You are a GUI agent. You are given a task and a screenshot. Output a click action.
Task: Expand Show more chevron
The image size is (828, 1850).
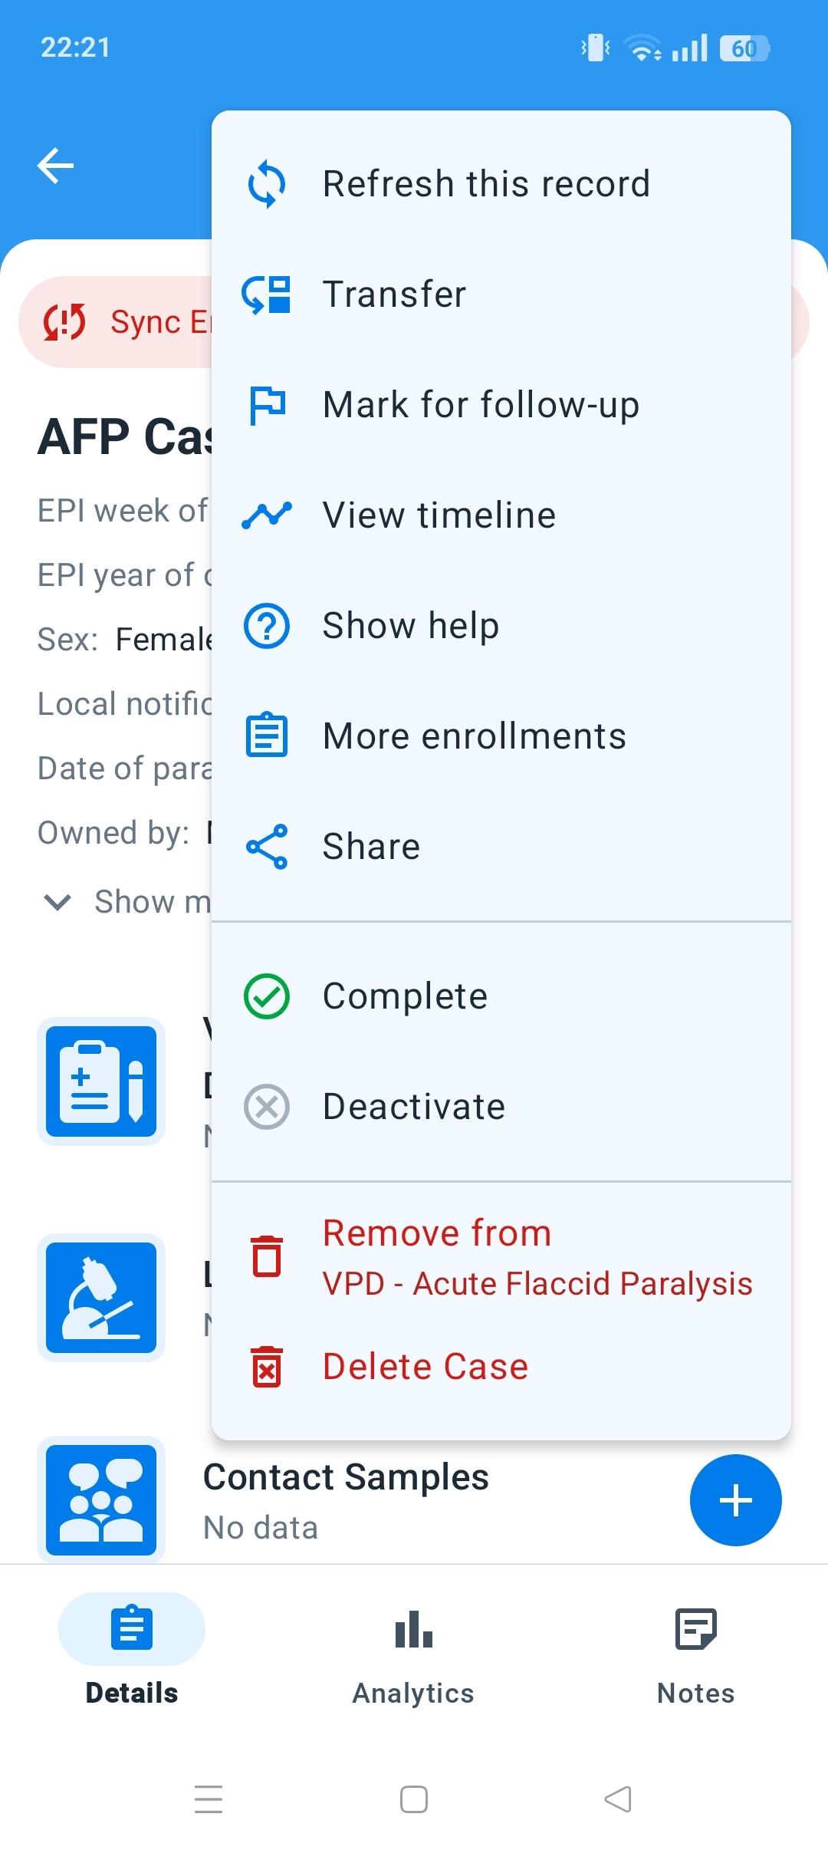(58, 902)
